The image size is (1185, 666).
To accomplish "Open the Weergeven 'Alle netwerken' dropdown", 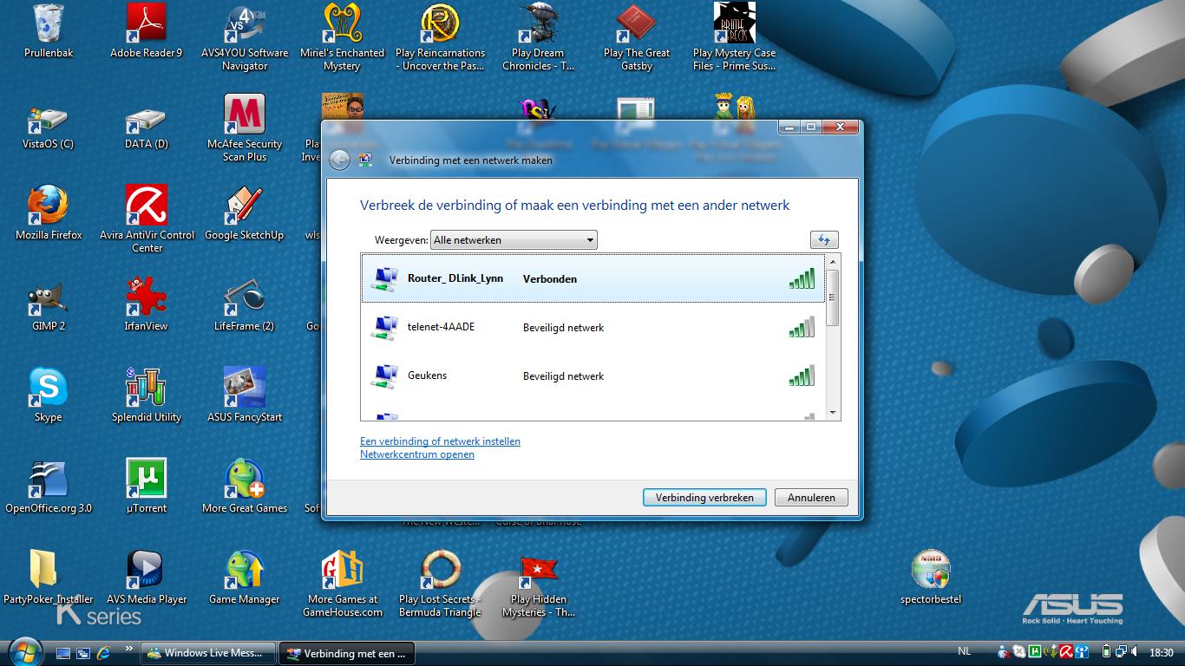I will 514,240.
